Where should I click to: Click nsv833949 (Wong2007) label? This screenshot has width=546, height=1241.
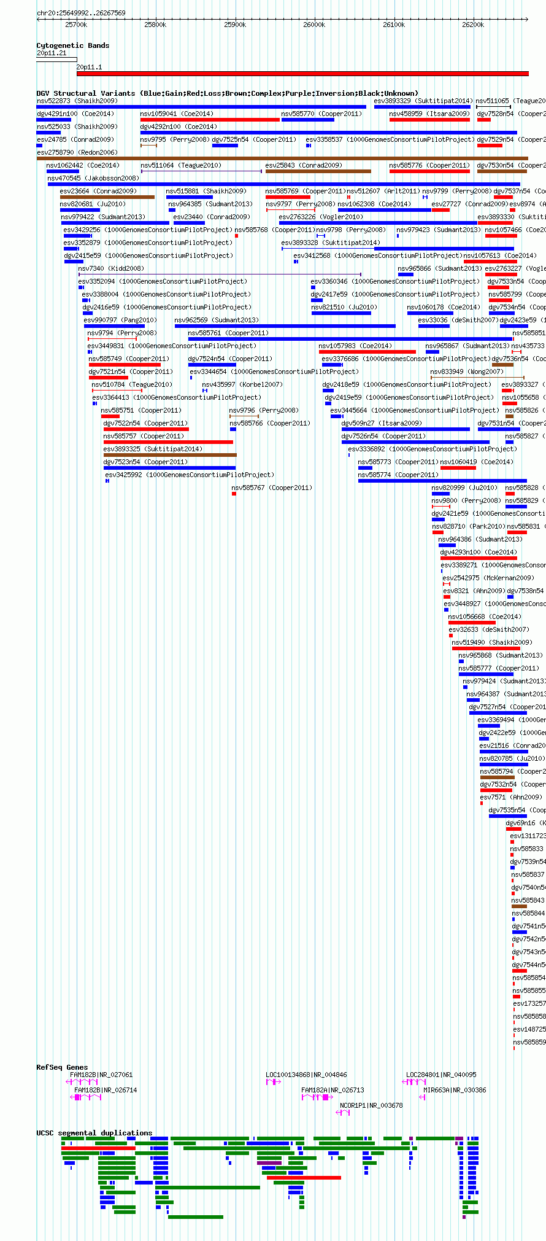click(x=467, y=372)
